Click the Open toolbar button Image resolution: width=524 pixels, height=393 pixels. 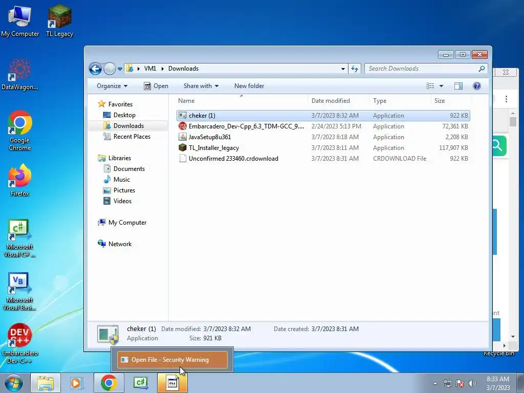tap(156, 86)
